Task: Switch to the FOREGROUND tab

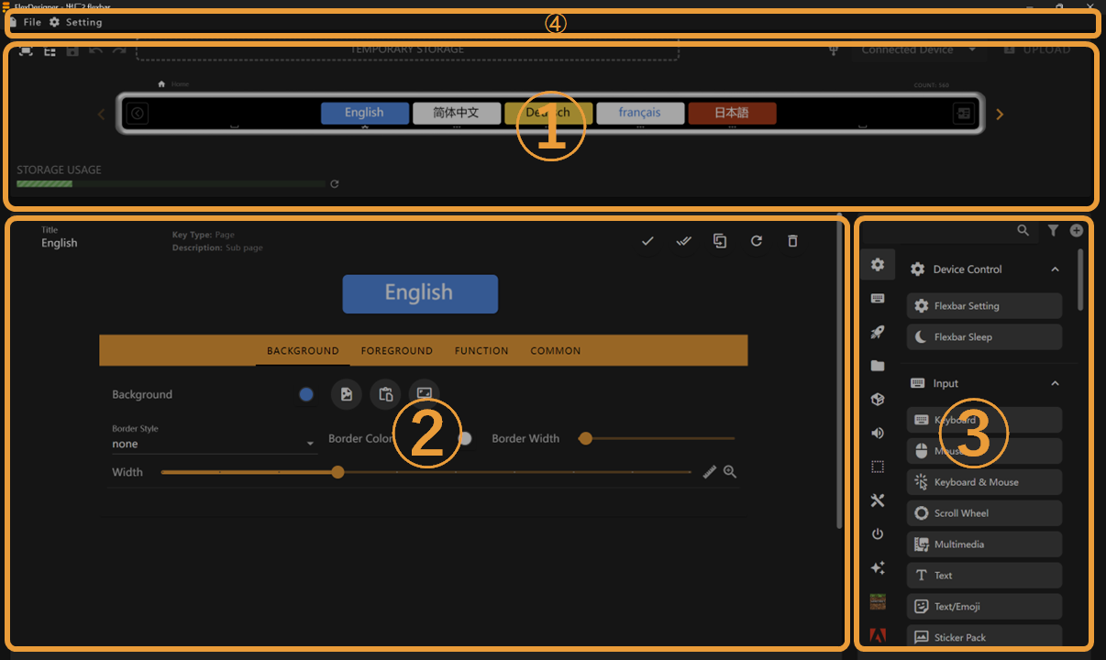Action: (396, 351)
